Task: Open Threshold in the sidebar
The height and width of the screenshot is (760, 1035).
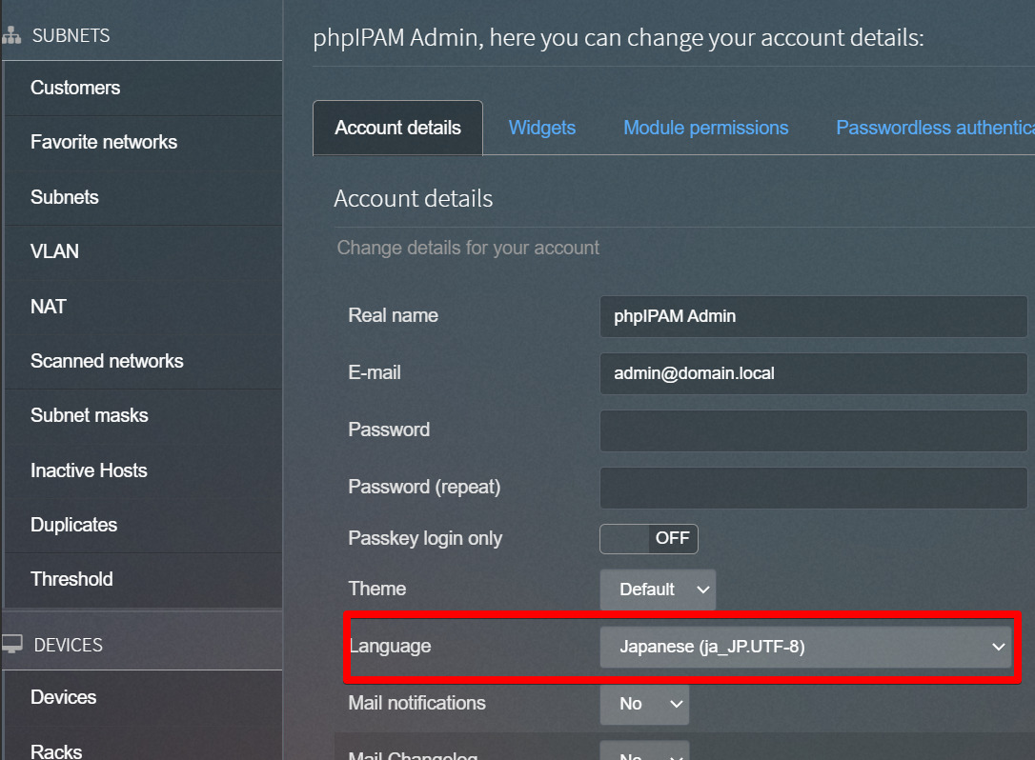Action: tap(143, 579)
